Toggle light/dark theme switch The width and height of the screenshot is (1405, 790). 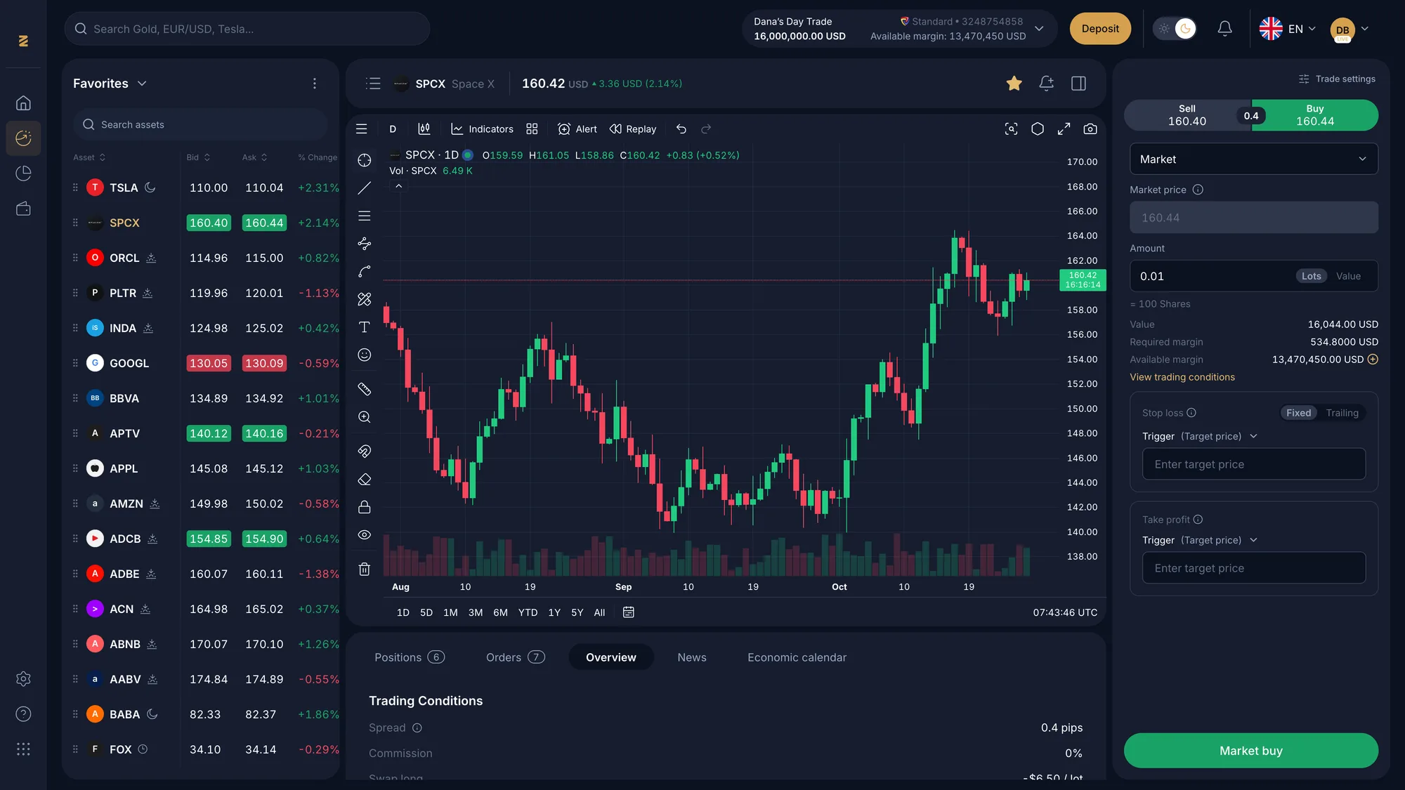coord(1175,29)
